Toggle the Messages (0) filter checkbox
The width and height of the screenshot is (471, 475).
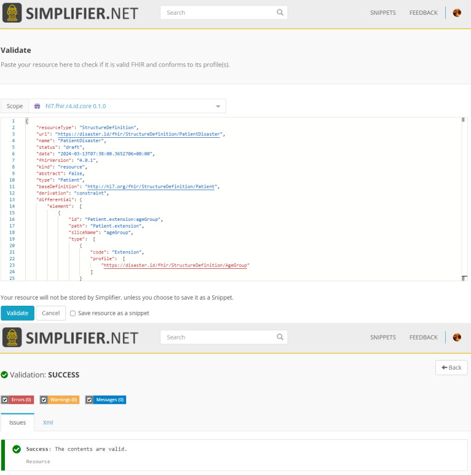click(x=89, y=400)
